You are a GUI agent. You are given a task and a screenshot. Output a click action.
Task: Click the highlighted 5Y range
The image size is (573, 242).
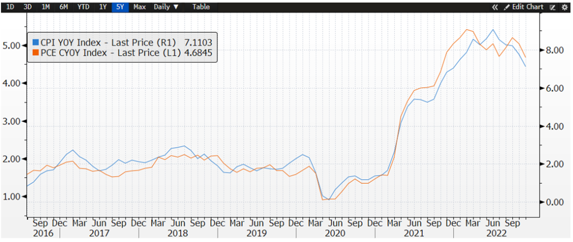coord(119,7)
